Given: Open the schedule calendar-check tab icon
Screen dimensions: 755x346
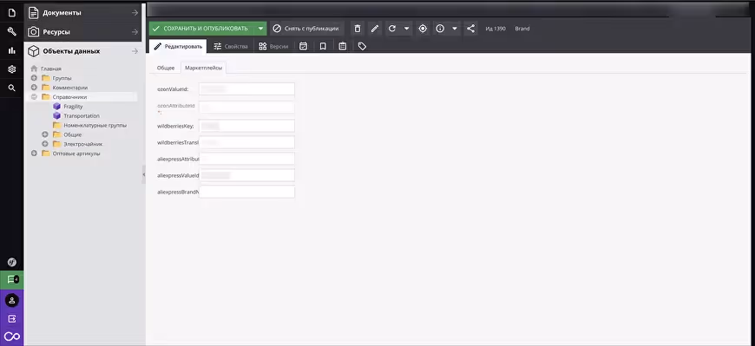Looking at the screenshot, I should 303,46.
